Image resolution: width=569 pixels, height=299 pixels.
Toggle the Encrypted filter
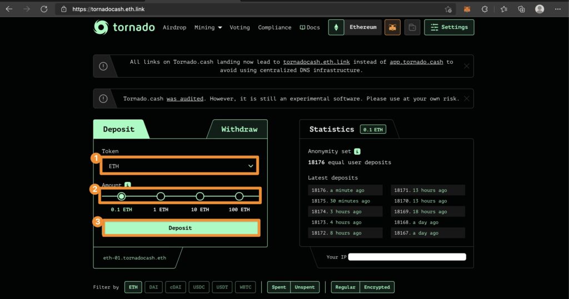[x=377, y=287]
